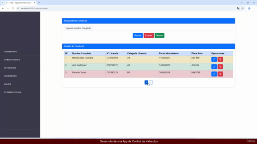
Task: View site information icon beside the URL
Action: (x=18, y=8)
